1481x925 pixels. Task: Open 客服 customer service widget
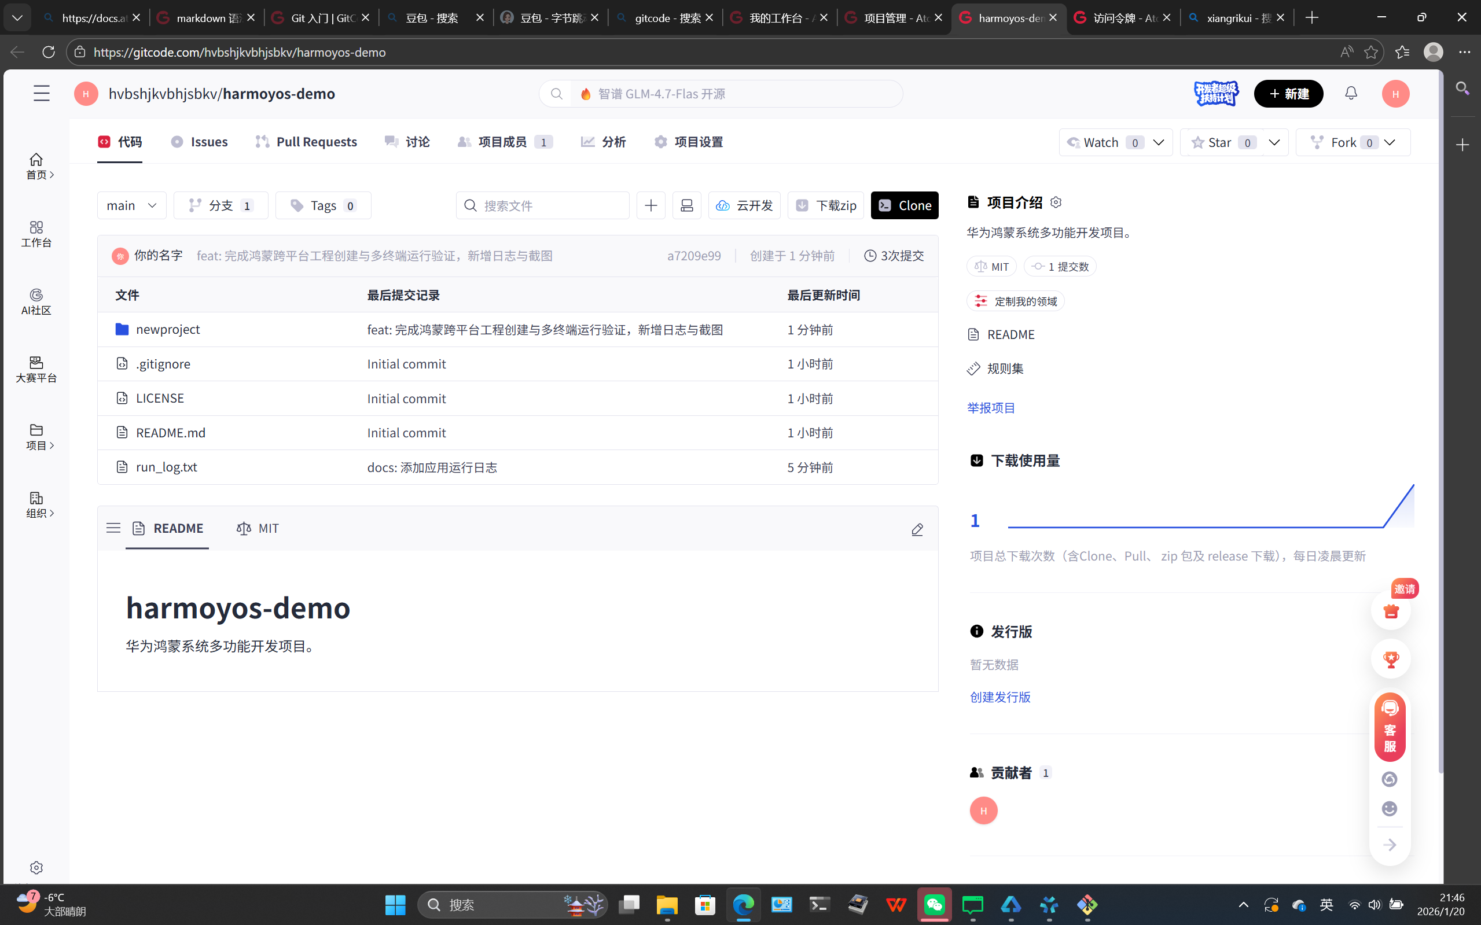tap(1390, 727)
